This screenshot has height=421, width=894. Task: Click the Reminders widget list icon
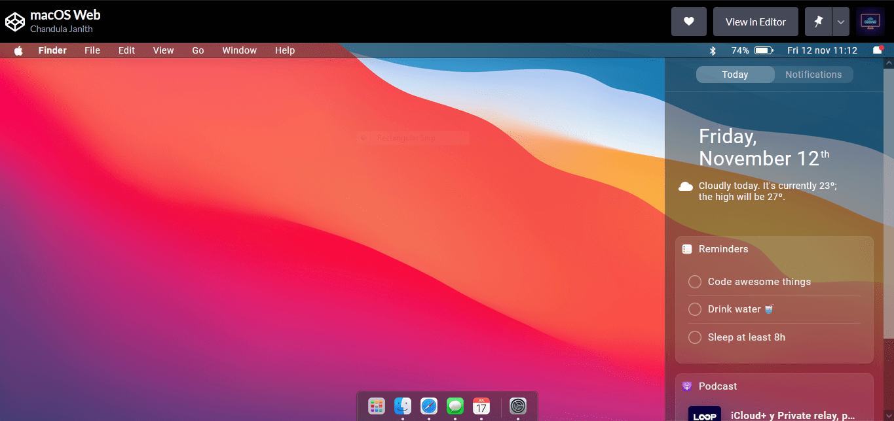pos(687,249)
